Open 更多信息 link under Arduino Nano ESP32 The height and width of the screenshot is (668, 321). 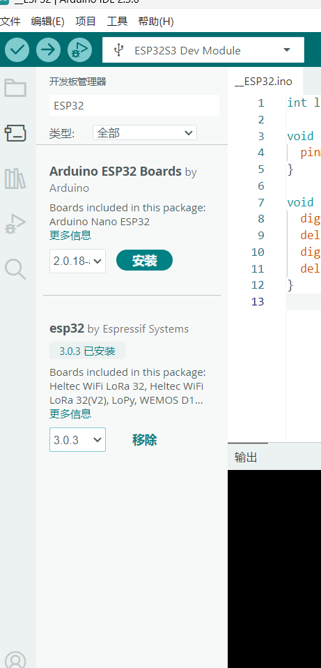coord(70,235)
